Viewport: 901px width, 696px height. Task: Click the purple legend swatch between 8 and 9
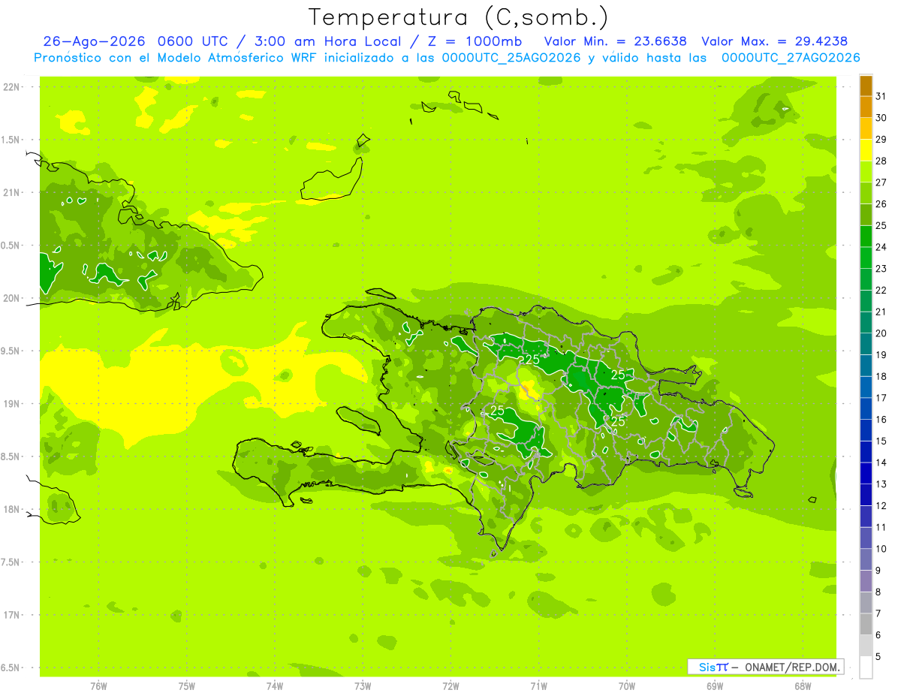point(866,581)
